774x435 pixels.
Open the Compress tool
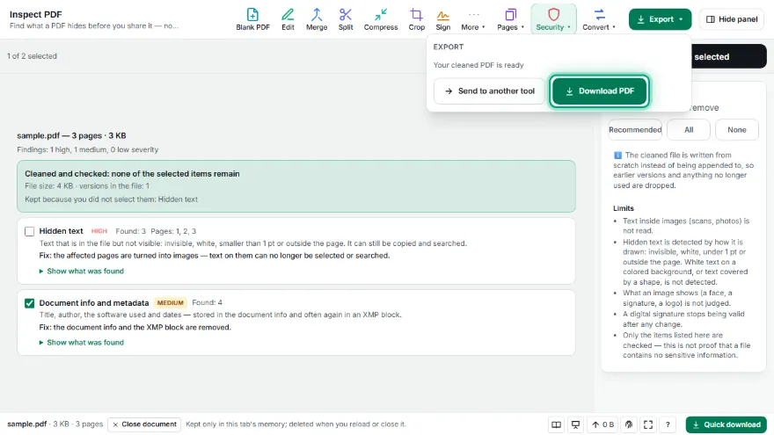[x=381, y=19]
